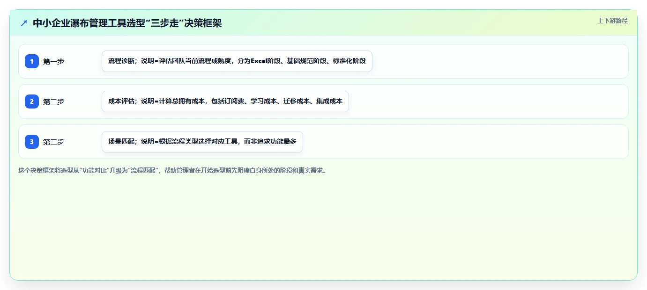Click the blue number 3 badge
Viewport: 647px width, 290px height.
32,142
